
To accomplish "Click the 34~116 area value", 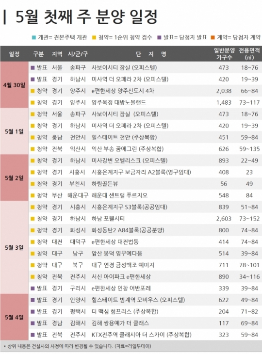I will click(x=249, y=277).
